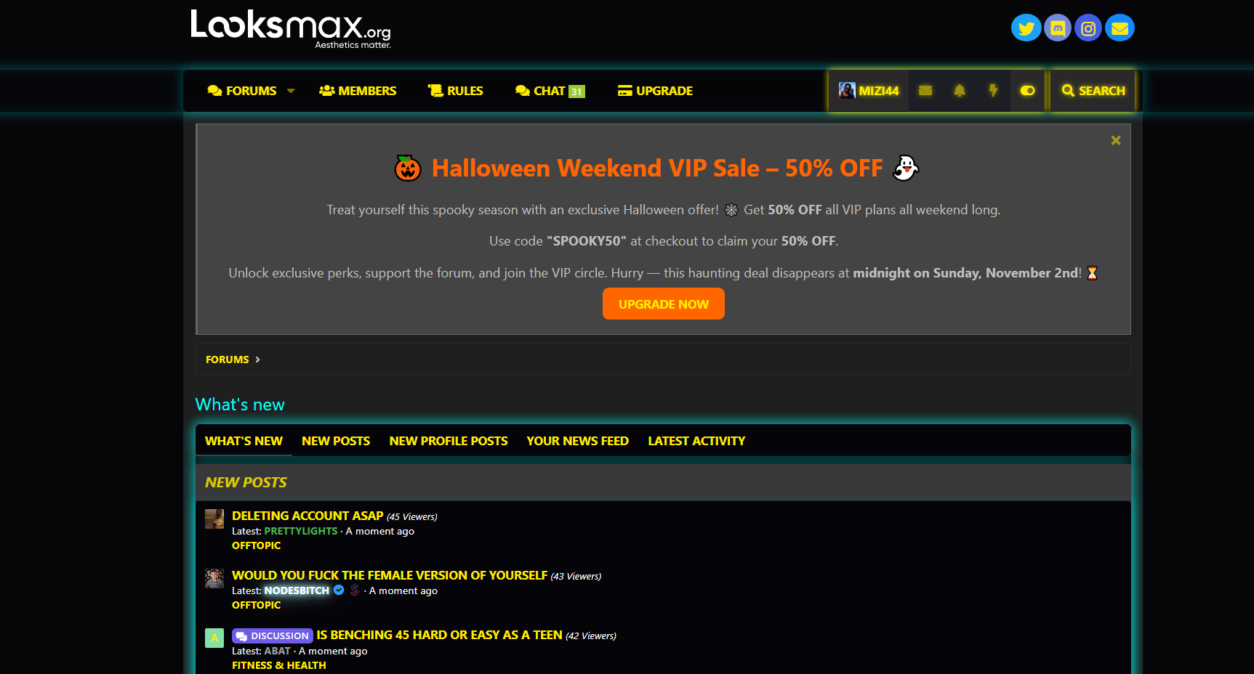This screenshot has width=1254, height=674.
Task: Dismiss the Halloween sale banner
Action: click(1116, 140)
